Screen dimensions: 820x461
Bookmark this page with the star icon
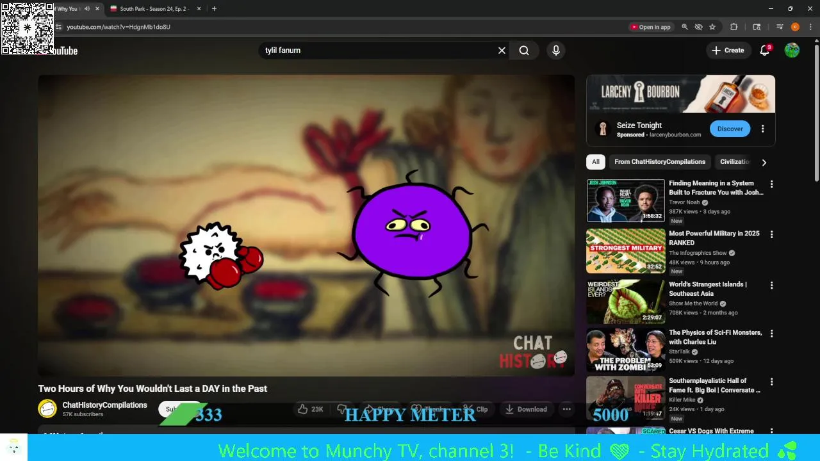click(712, 27)
